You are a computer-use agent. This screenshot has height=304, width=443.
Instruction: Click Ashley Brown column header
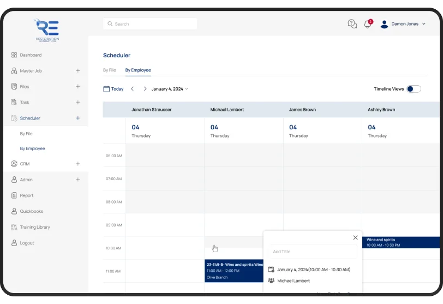[381, 110]
